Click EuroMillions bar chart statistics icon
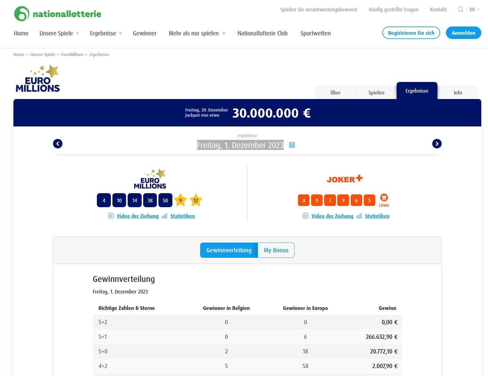This screenshot has height=376, width=488. tap(164, 216)
